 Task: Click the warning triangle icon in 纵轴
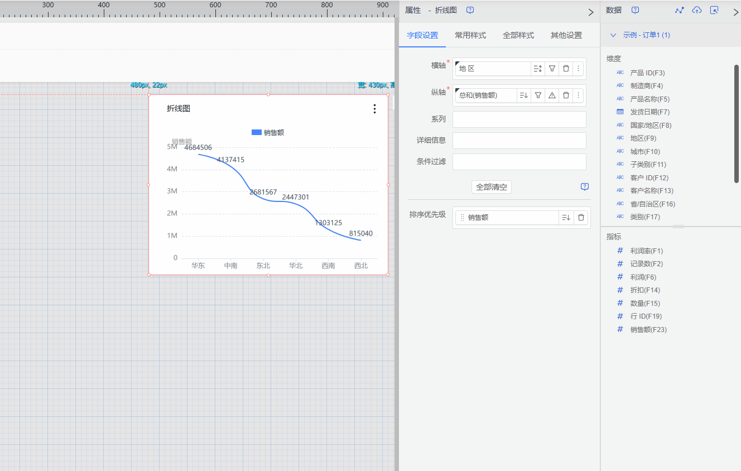click(552, 95)
